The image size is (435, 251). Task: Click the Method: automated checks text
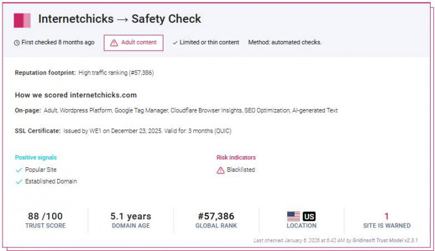coord(285,43)
